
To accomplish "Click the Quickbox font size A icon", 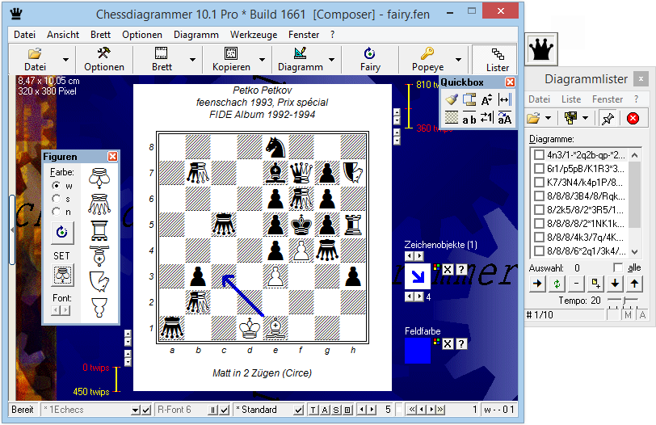I will [x=486, y=99].
